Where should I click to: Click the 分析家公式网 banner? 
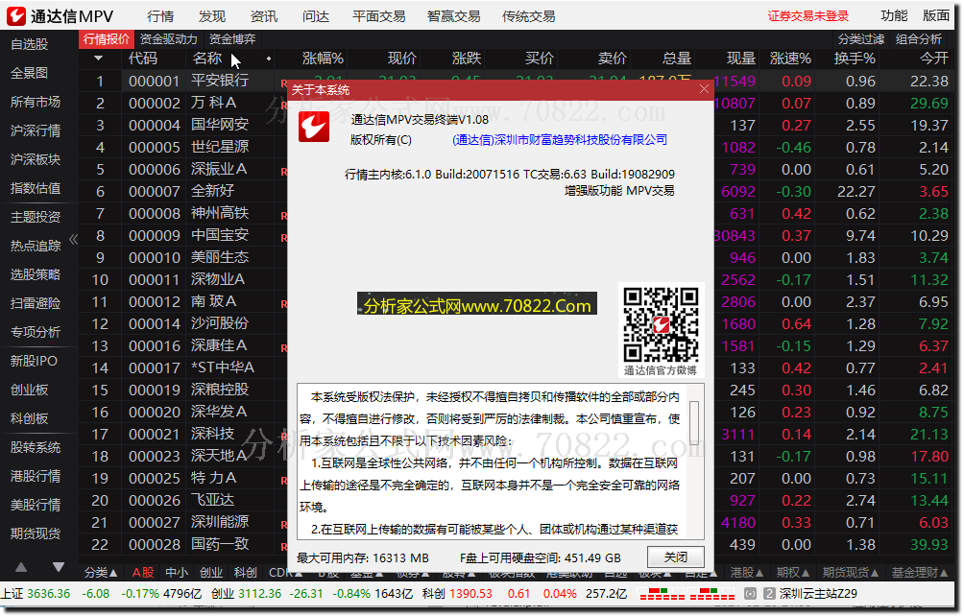(477, 304)
